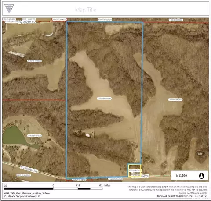
Task: Click the yellow-outlined small parcel
Action: [135, 171]
